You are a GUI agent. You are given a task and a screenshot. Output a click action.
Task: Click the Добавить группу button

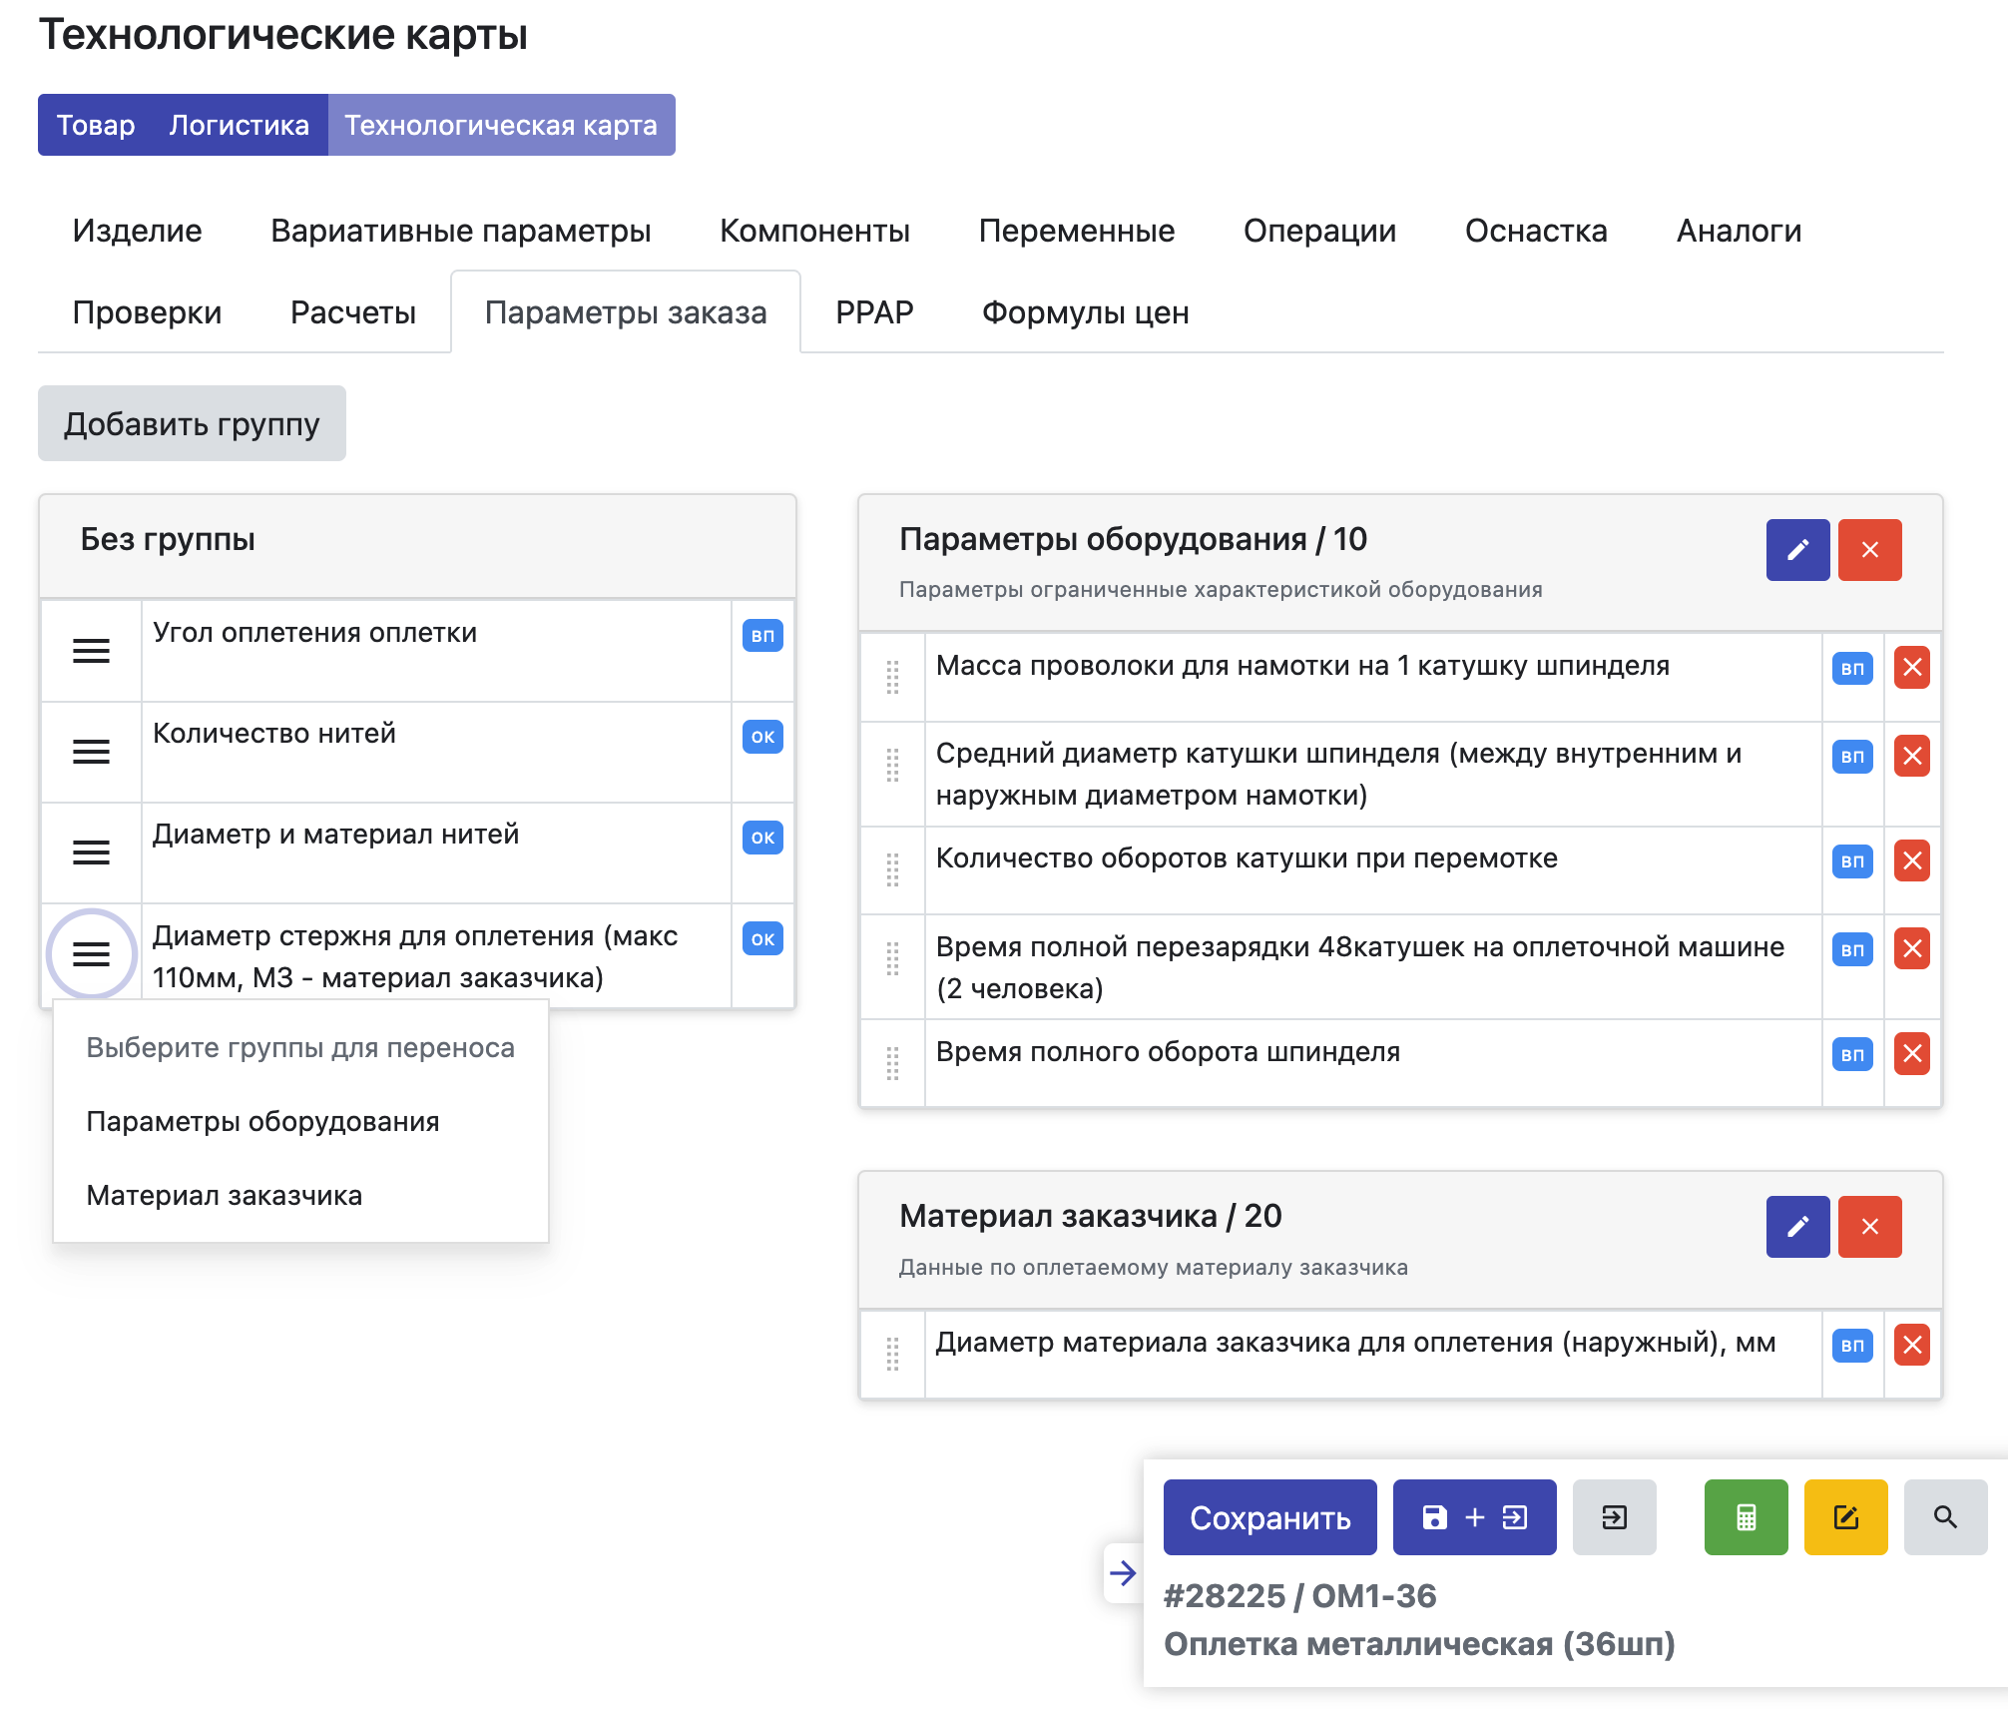pyautogui.click(x=192, y=424)
